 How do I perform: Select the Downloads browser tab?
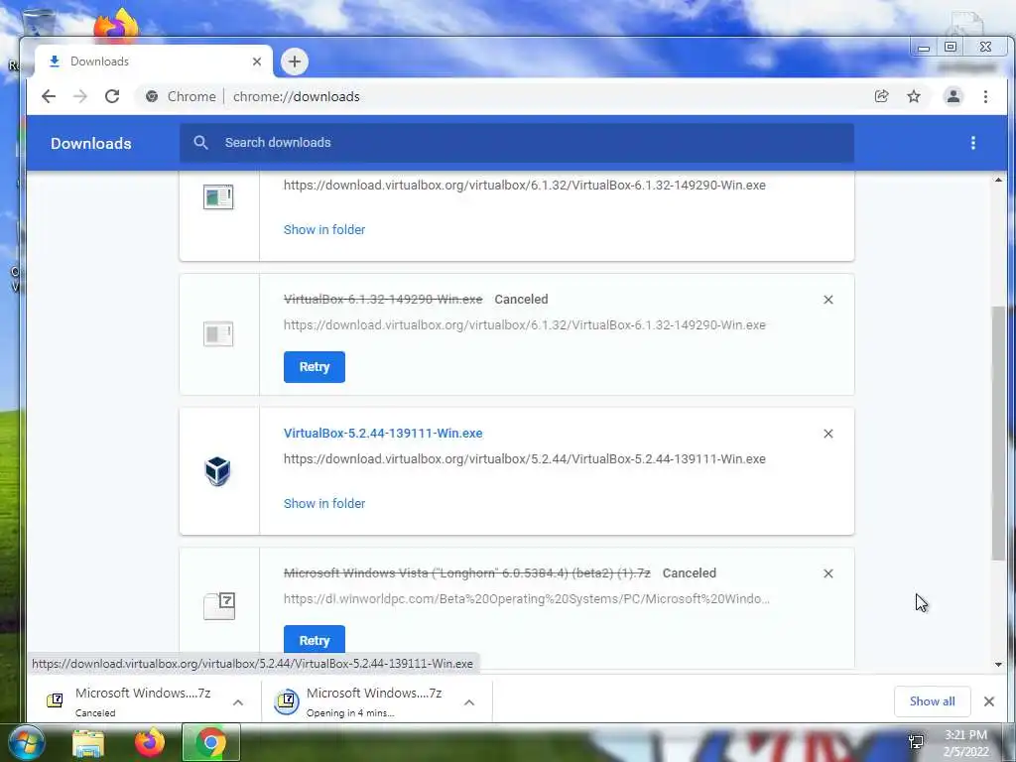[153, 62]
